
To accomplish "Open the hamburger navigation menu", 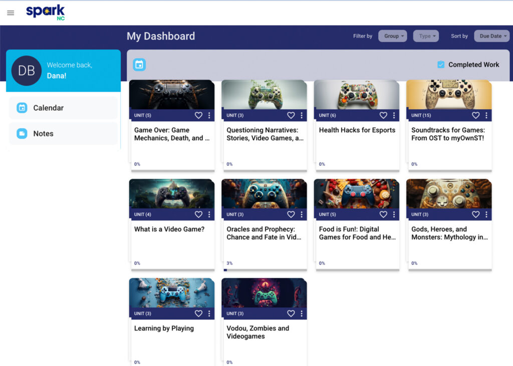I will coord(10,13).
